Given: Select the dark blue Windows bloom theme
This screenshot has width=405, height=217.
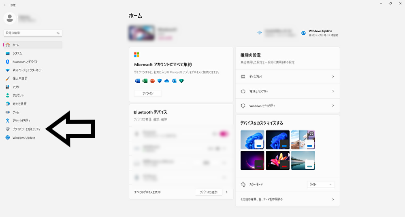Looking at the screenshot, I should (x=278, y=140).
